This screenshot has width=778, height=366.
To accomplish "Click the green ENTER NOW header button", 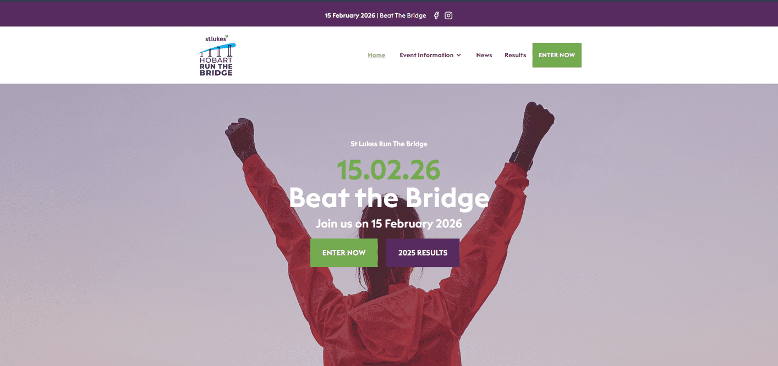I will (x=557, y=55).
